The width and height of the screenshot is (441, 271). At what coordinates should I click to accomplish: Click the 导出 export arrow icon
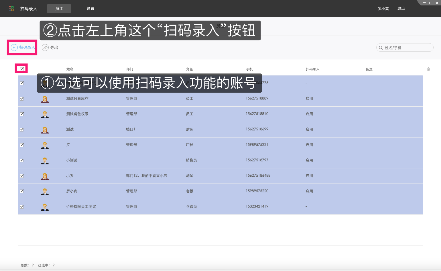(x=45, y=47)
